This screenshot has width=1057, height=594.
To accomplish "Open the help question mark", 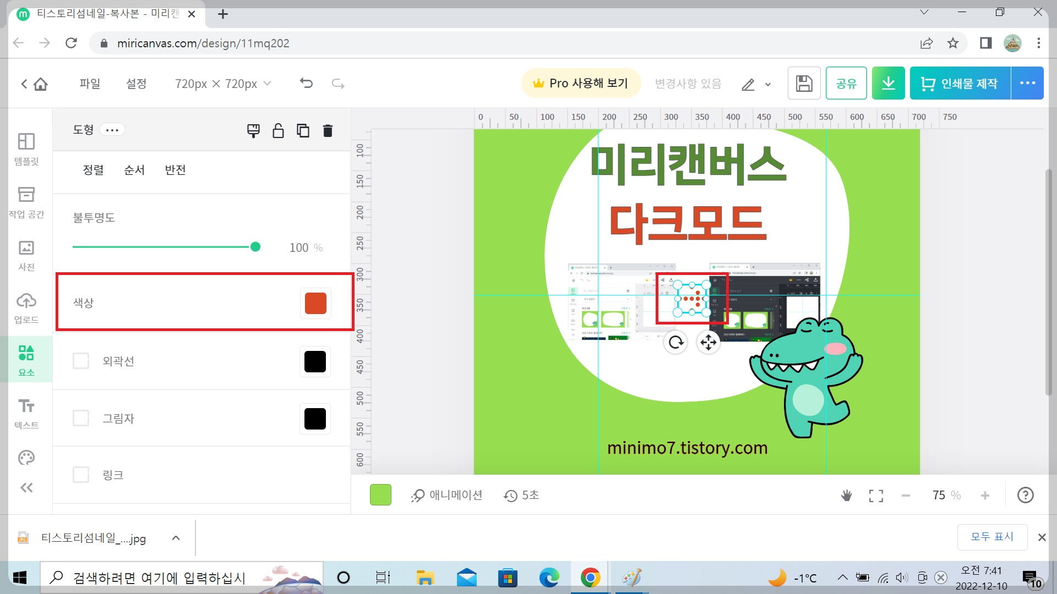I will 1025,495.
